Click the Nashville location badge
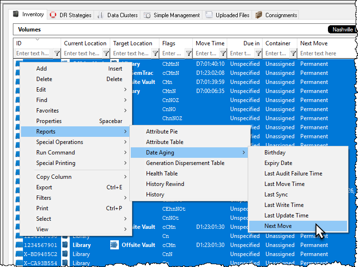 (x=342, y=30)
